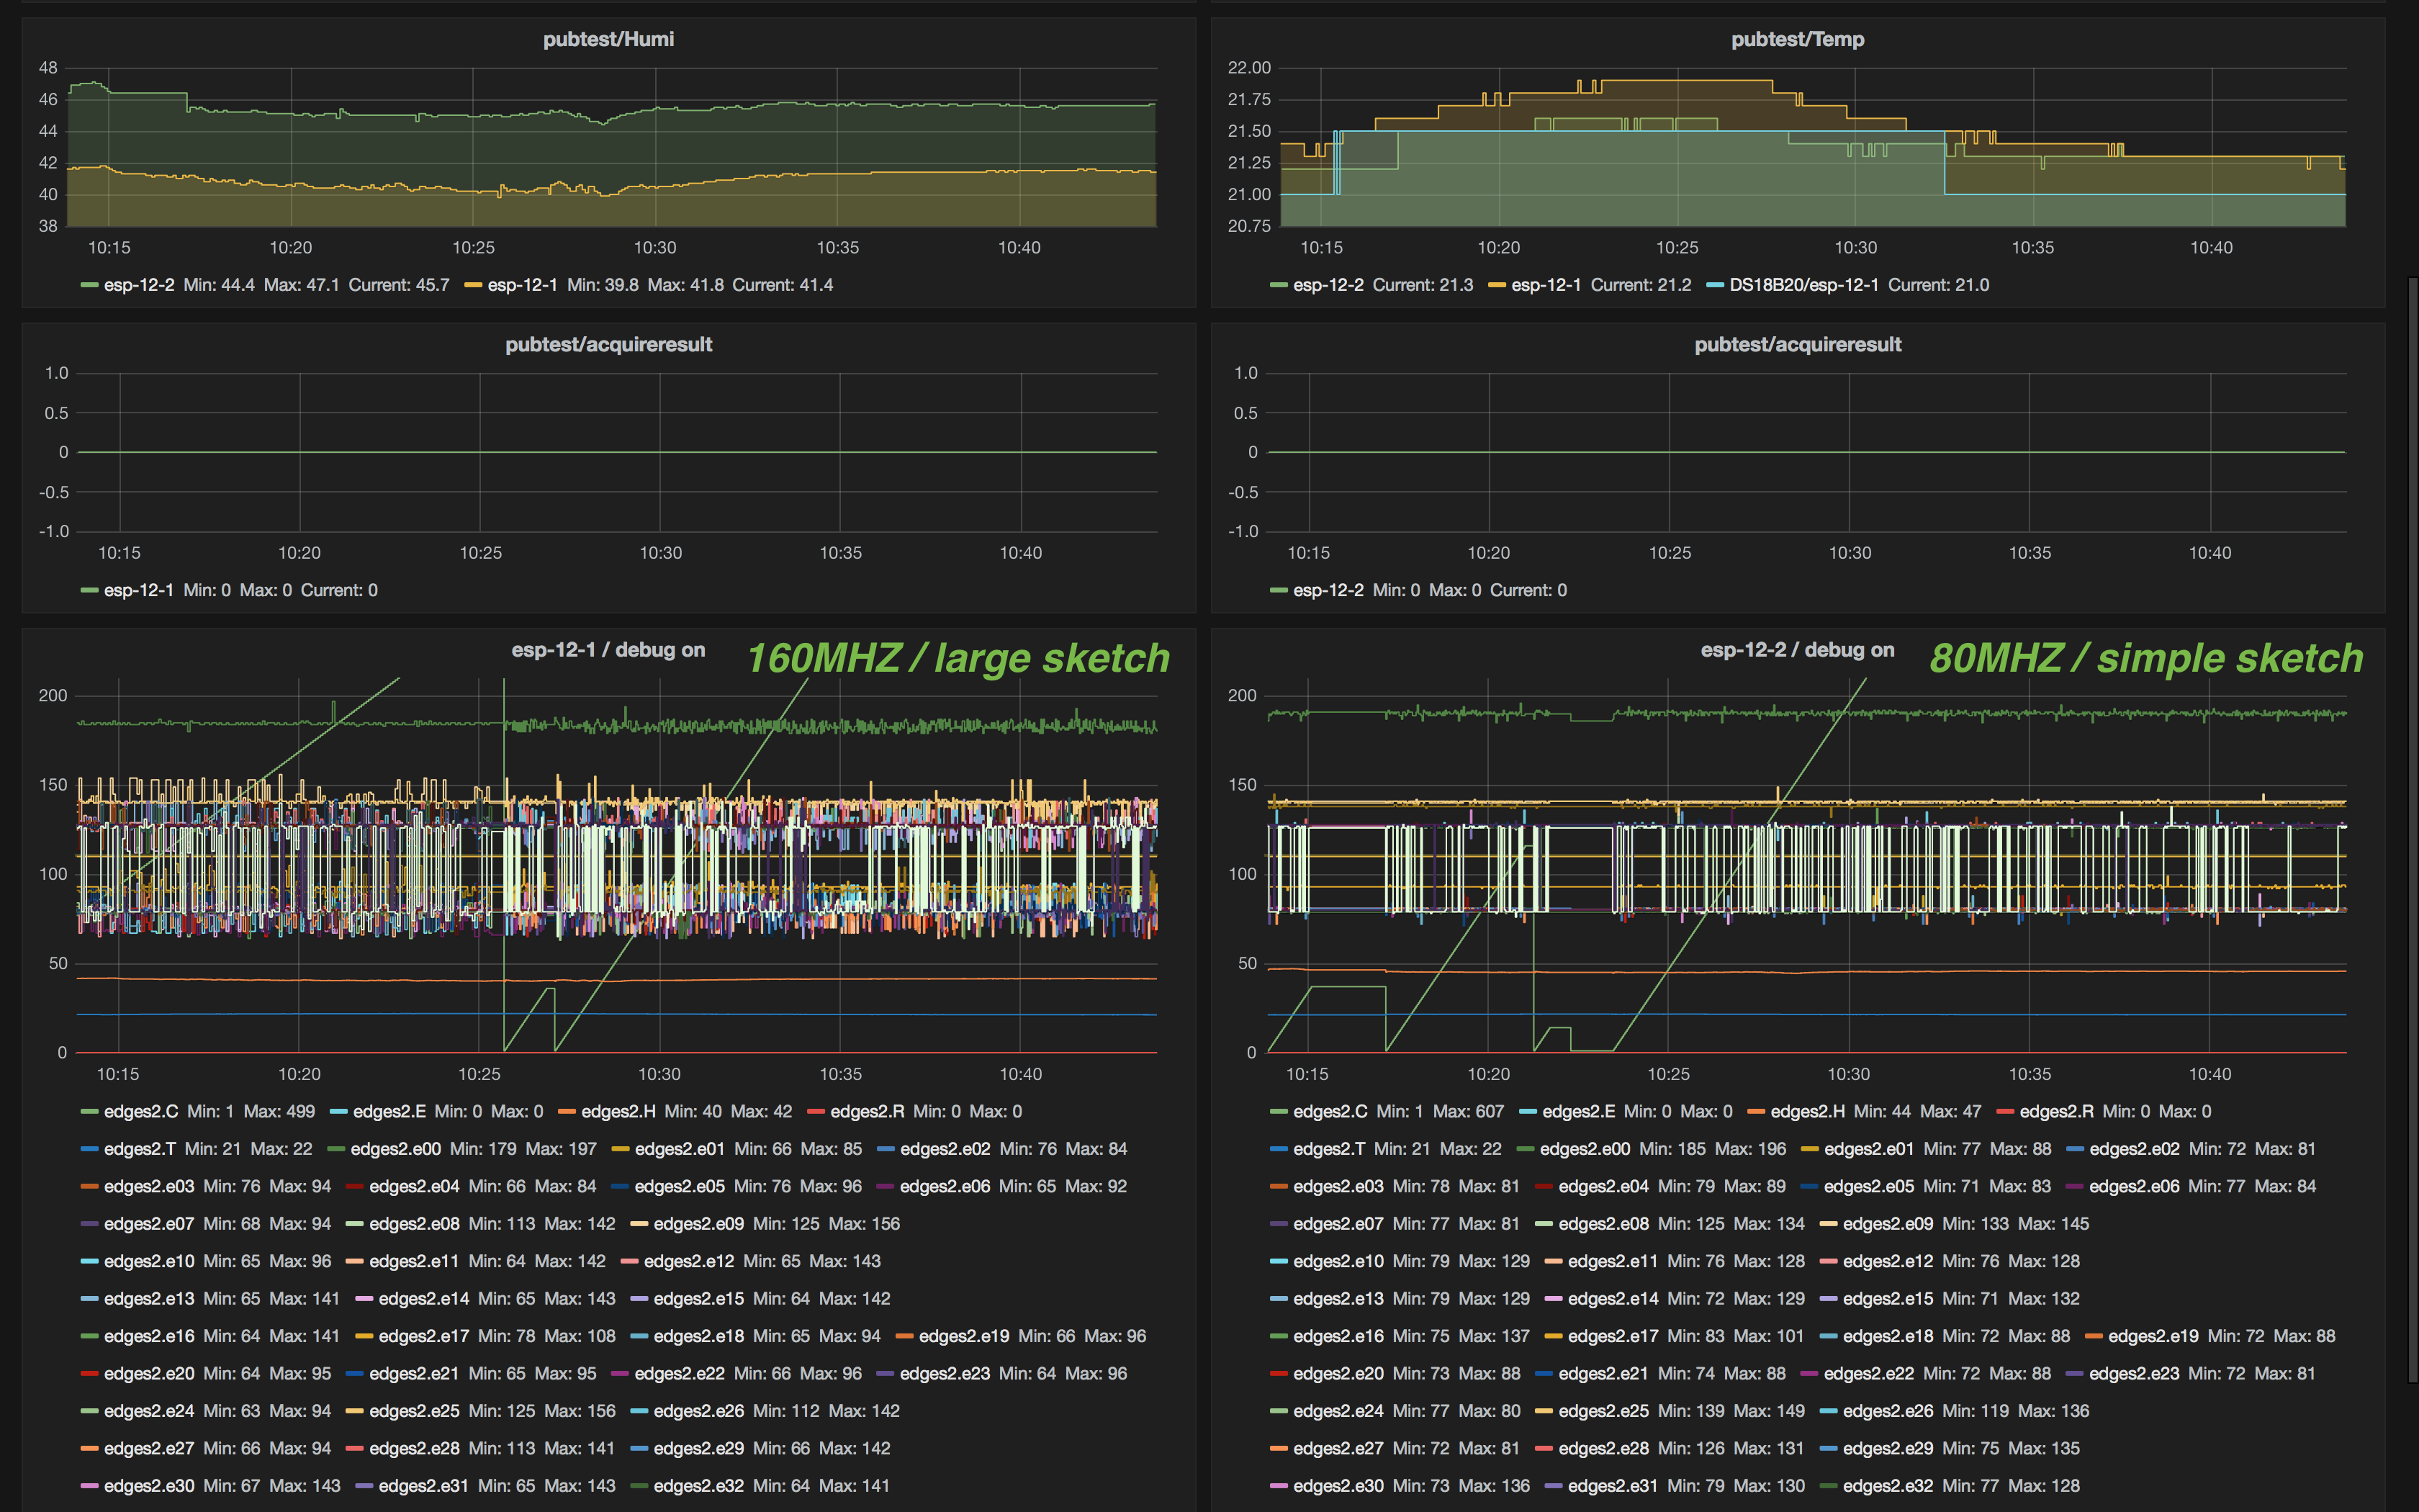Open color swatch of edges2.R in esp-12-2 panel
This screenshot has width=2419, height=1512.
(x=2005, y=1112)
